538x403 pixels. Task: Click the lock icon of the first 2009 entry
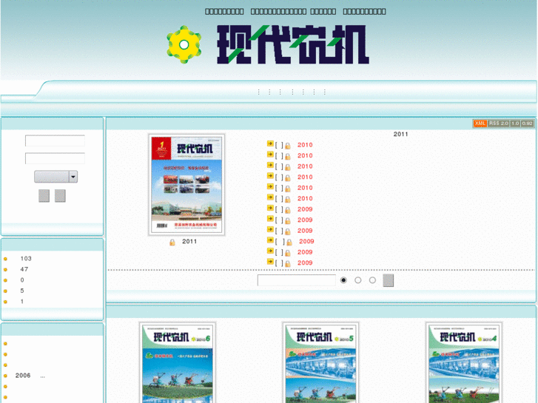point(288,210)
